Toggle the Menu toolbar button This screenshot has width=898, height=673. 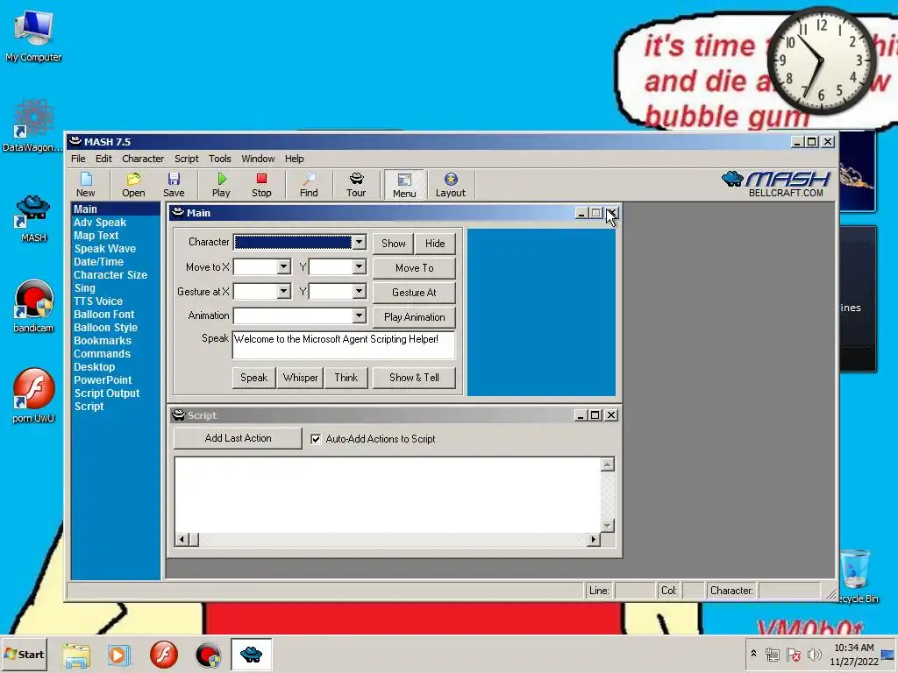(x=404, y=184)
